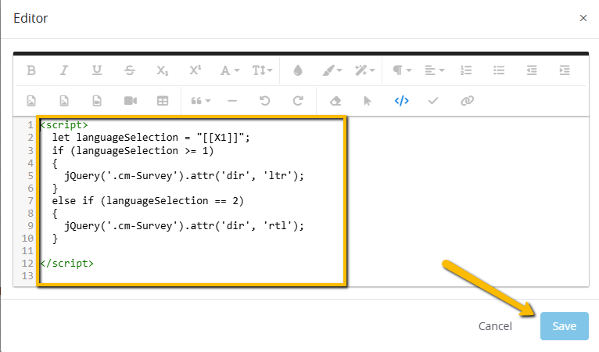
Task: Close the Editor dialog with X
Action: point(583,18)
